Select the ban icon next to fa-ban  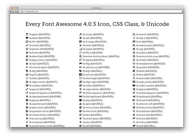coord(80,115)
